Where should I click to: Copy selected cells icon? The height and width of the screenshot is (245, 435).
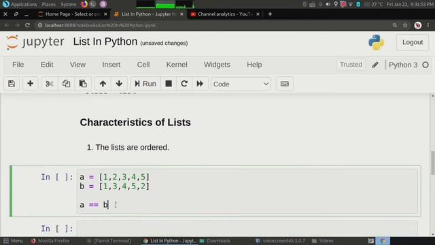click(66, 84)
